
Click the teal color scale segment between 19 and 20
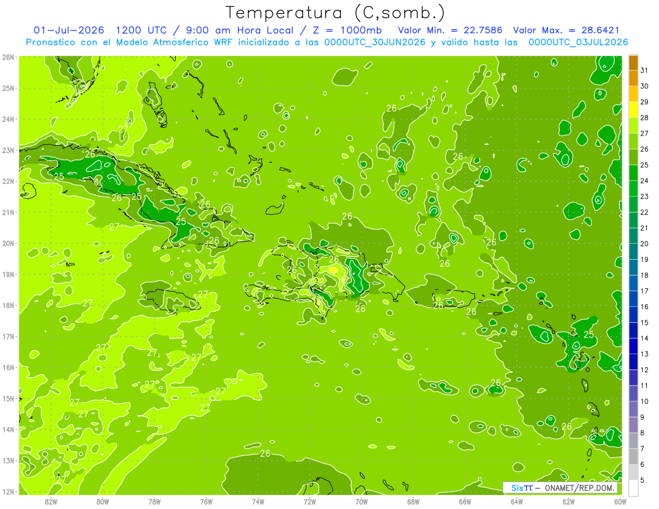633,251
